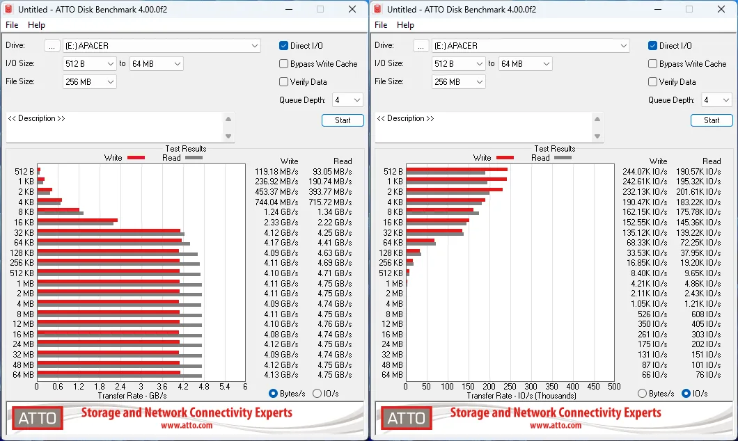Start the benchmark in the left window
Screen dimensions: 738x441
343,120
